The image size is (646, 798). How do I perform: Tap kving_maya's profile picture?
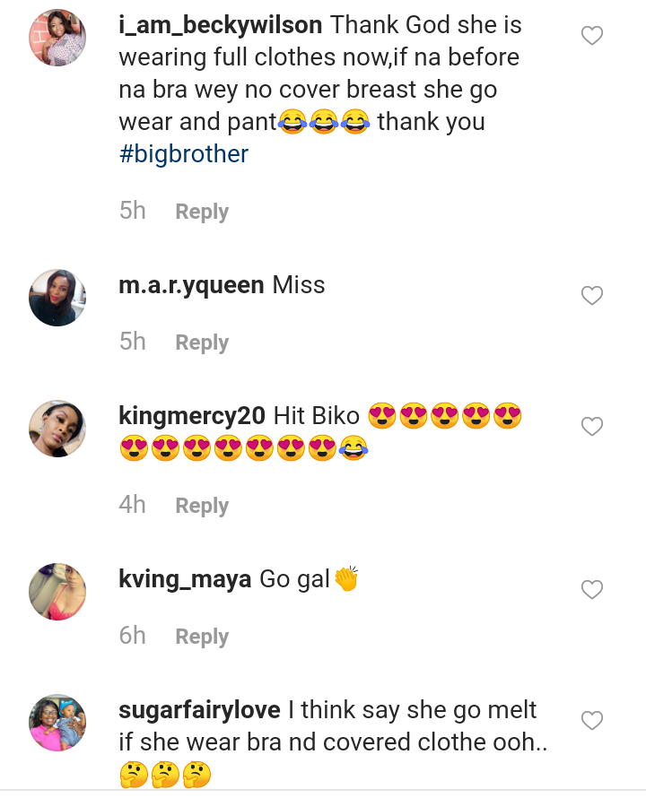click(x=57, y=591)
